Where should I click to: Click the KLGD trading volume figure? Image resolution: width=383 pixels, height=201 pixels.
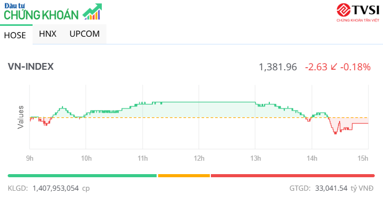click(x=56, y=188)
